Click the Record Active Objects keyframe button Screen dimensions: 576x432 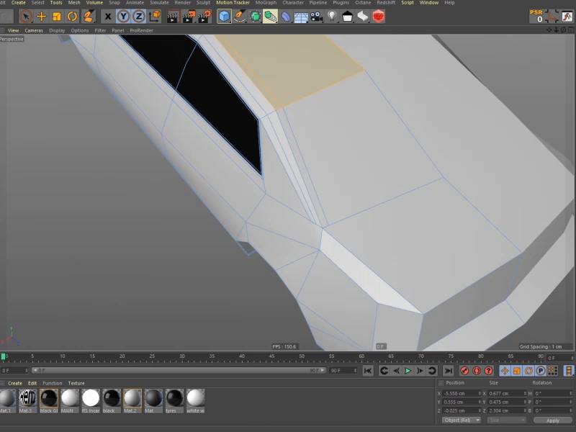[464, 370]
